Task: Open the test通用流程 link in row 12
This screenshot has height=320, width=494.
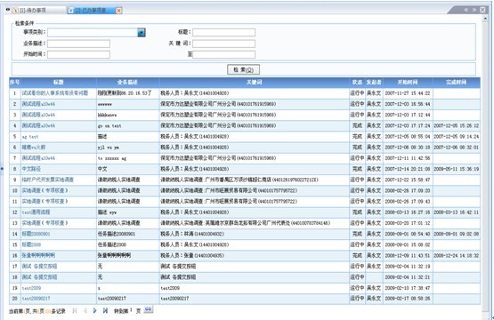Action: click(36, 212)
